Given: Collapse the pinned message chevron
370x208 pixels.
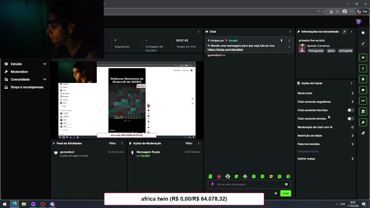Looking at the screenshot, I should (x=289, y=47).
